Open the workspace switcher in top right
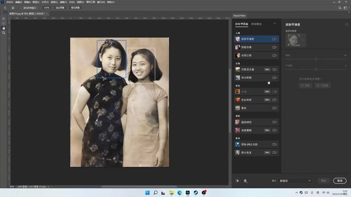This screenshot has height=197, width=351. [x=345, y=8]
